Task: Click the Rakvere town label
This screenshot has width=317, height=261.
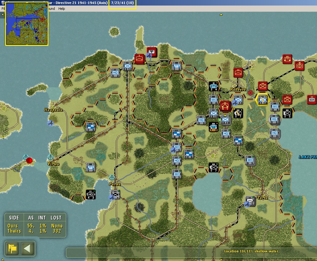Action: 238,89
